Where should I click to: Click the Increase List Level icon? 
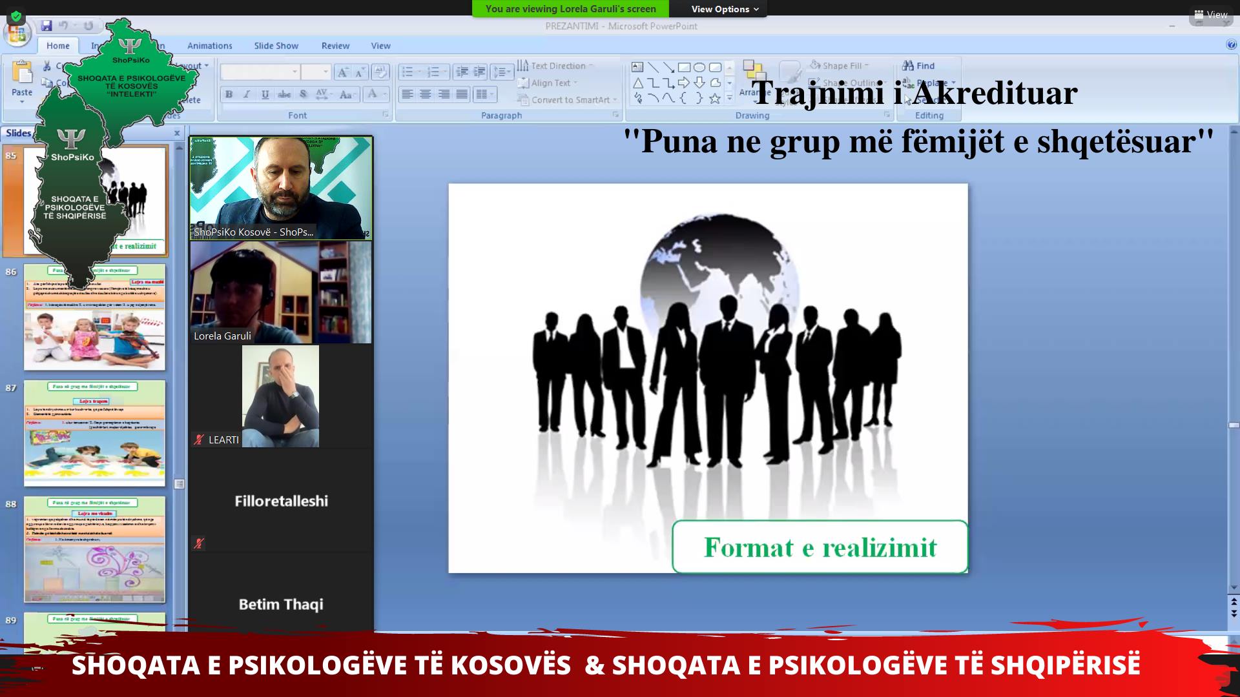point(479,72)
